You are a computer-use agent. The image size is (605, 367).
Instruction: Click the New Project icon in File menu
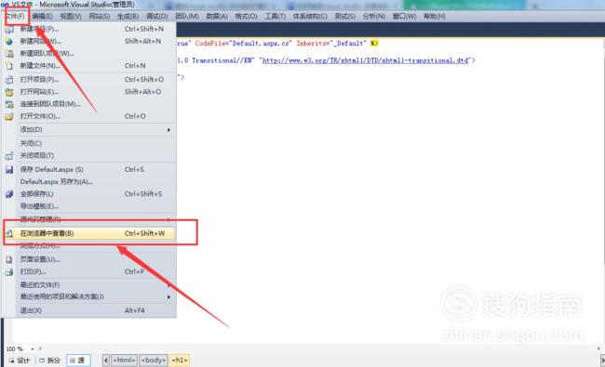(x=9, y=30)
